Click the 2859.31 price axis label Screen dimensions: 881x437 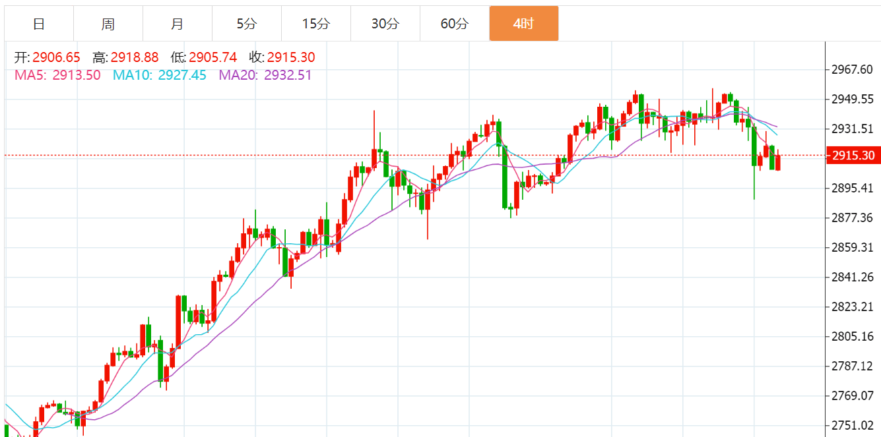pyautogui.click(x=853, y=247)
